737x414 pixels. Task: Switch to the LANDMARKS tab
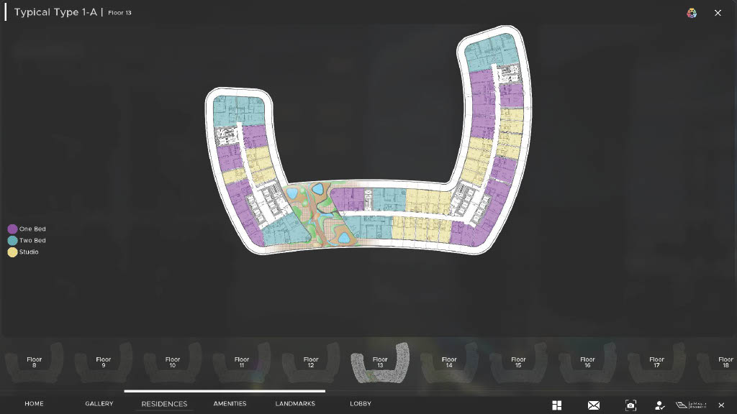tap(295, 404)
